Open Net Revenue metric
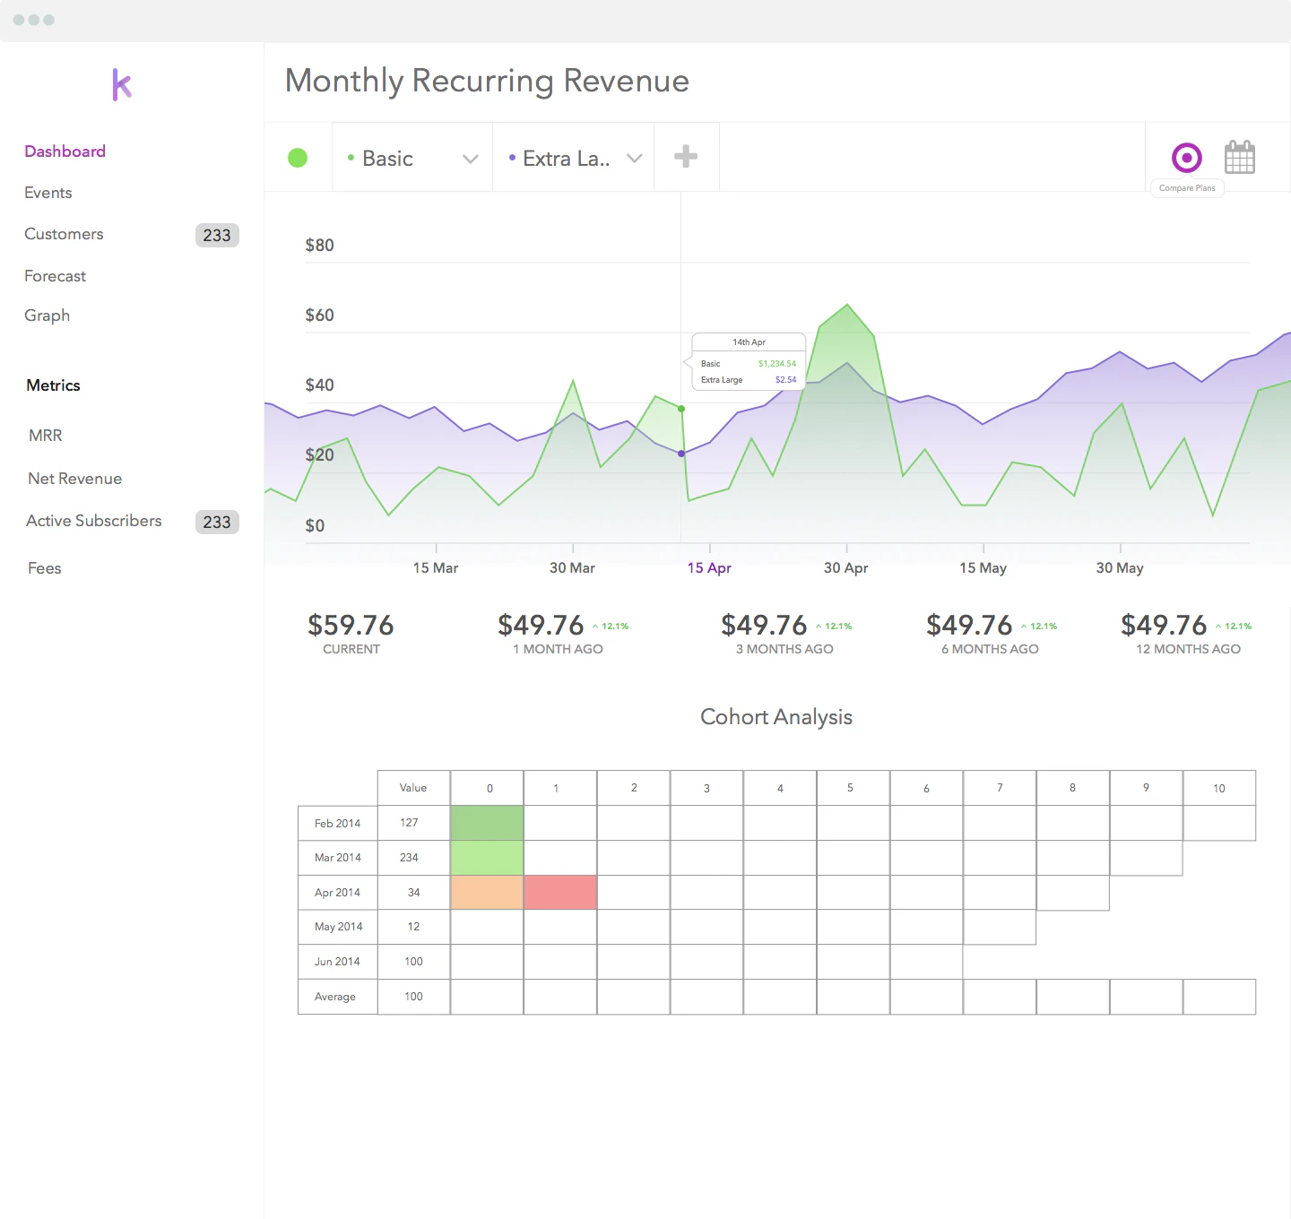The width and height of the screenshot is (1291, 1219). [x=75, y=479]
